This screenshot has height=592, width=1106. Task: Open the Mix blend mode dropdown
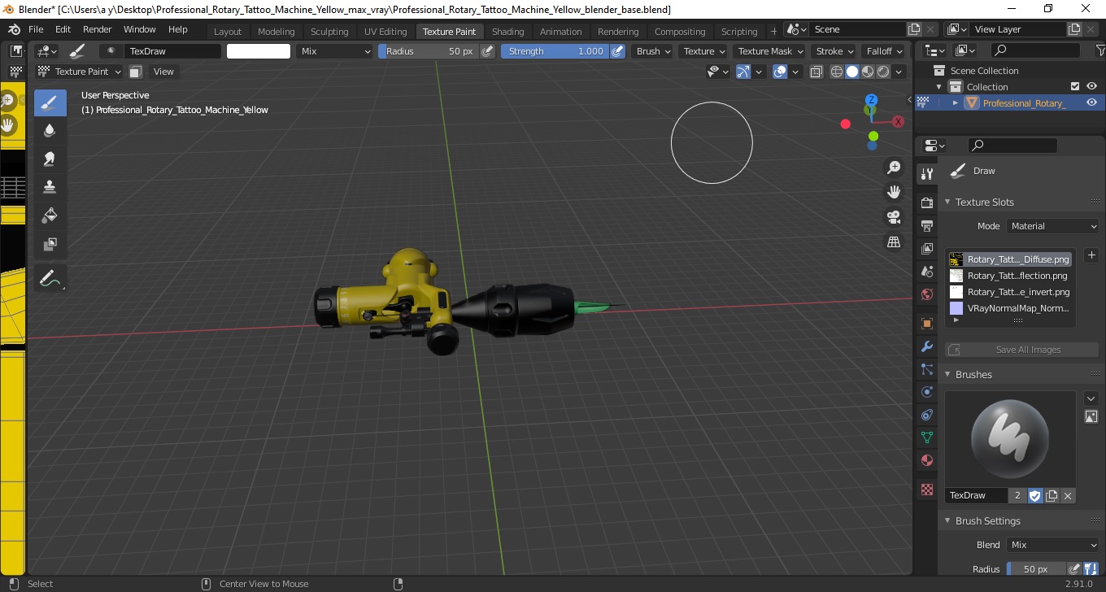[x=334, y=51]
